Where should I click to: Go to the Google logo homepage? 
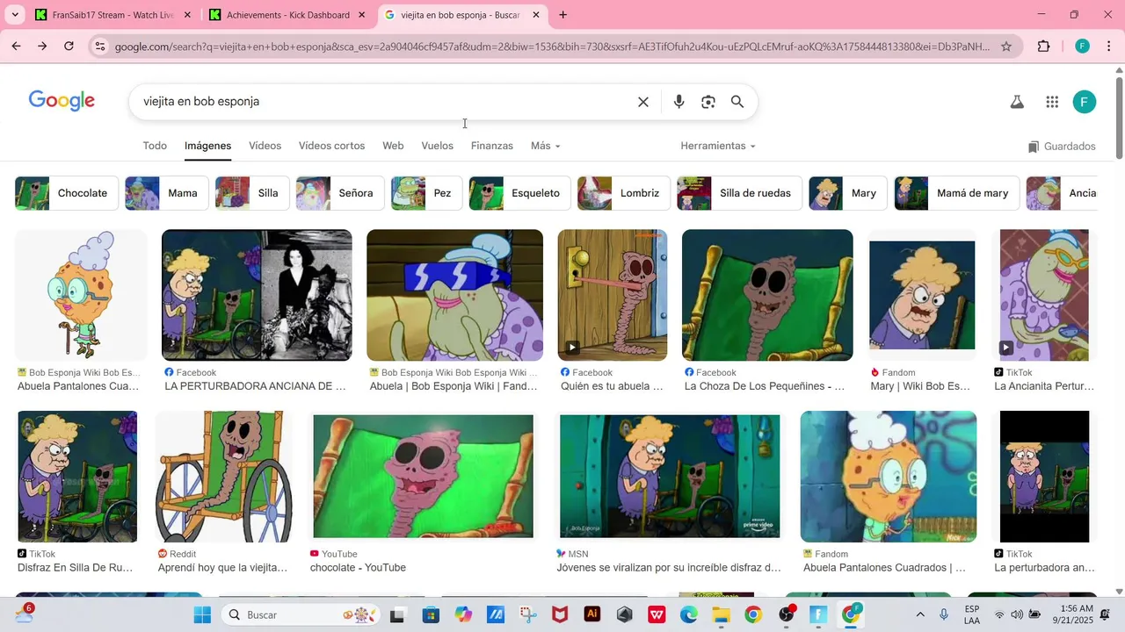pyautogui.click(x=62, y=101)
